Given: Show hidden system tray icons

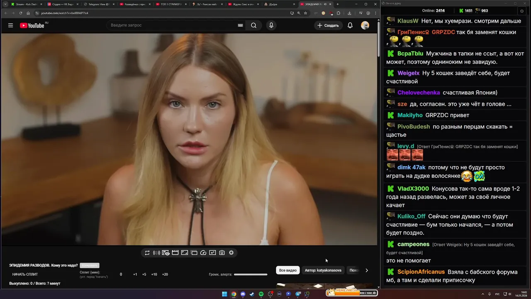Looking at the screenshot, I should pyautogui.click(x=483, y=294).
